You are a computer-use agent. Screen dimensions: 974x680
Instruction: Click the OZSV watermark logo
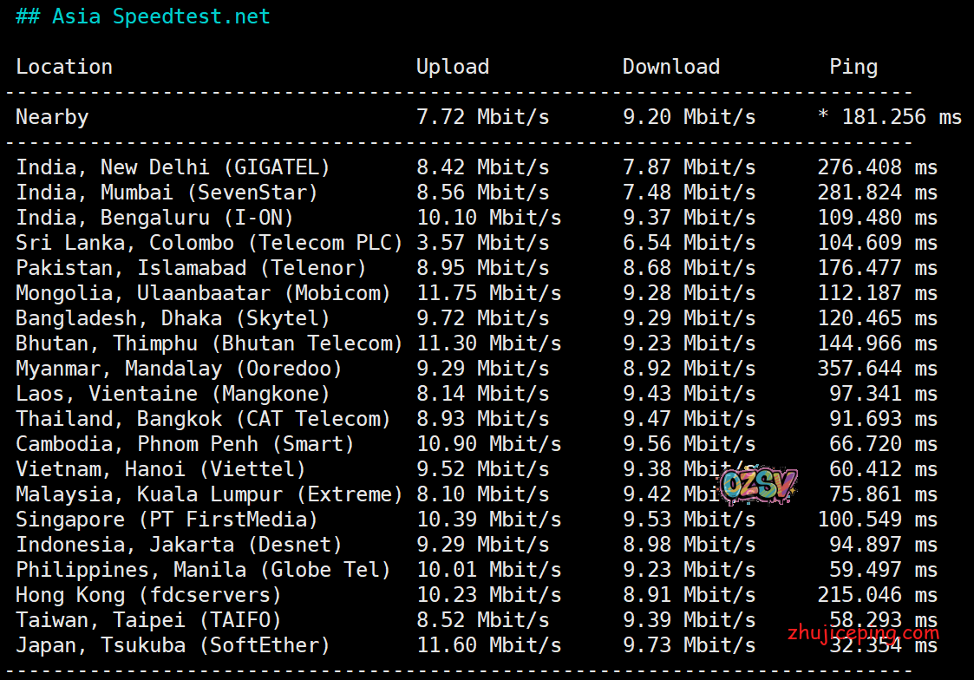click(x=757, y=485)
